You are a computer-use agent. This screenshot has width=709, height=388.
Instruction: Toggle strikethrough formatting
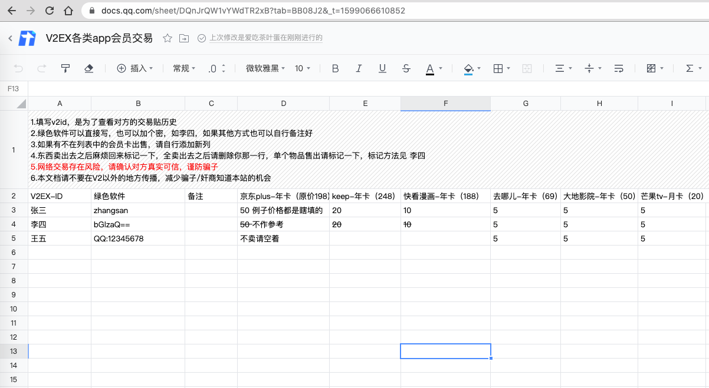click(x=406, y=68)
